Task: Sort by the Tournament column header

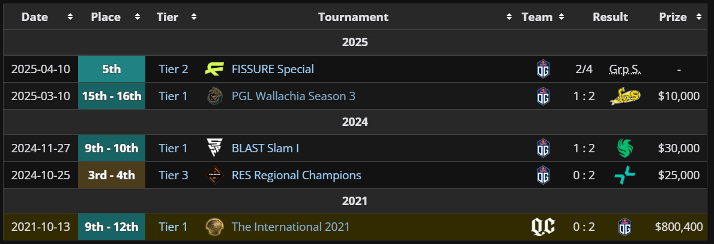Action: [x=353, y=17]
